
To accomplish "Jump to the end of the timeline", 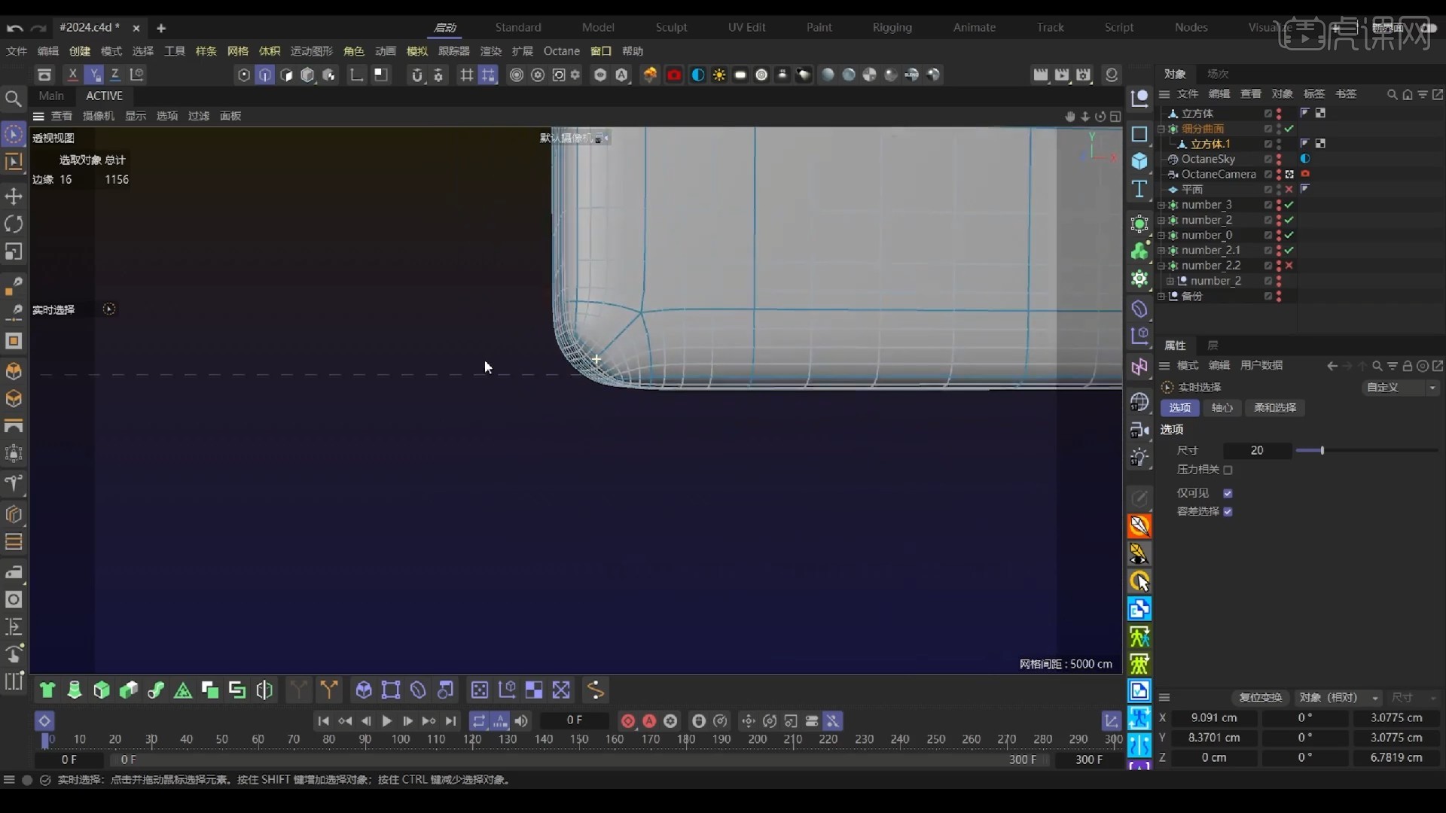I will click(x=450, y=721).
